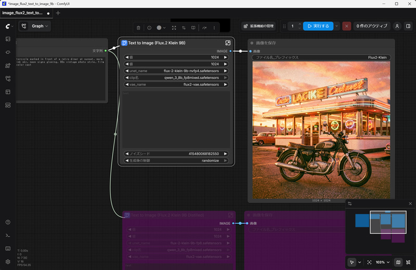Open the help question mark icon in sidebar
The height and width of the screenshot is (270, 416).
tap(8, 222)
